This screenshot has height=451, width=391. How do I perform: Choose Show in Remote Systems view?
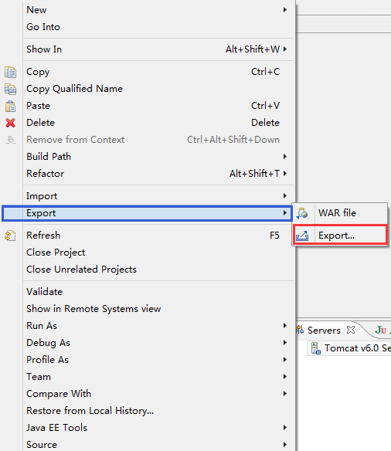coord(158,309)
